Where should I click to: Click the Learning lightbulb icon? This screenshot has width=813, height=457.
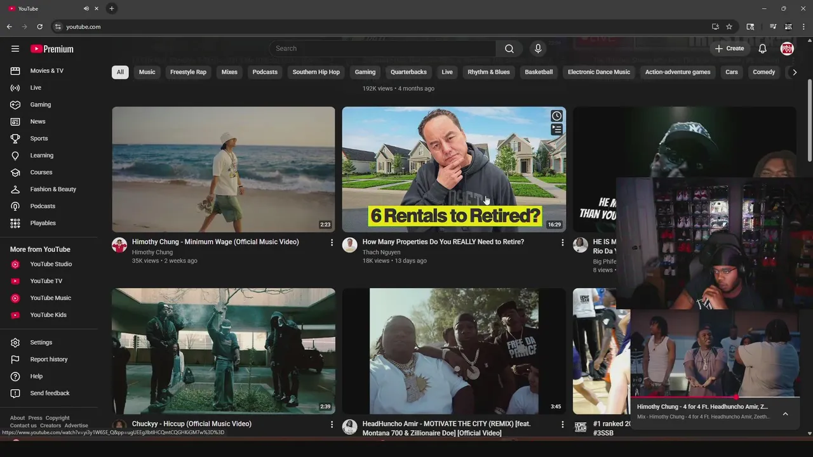(x=15, y=156)
